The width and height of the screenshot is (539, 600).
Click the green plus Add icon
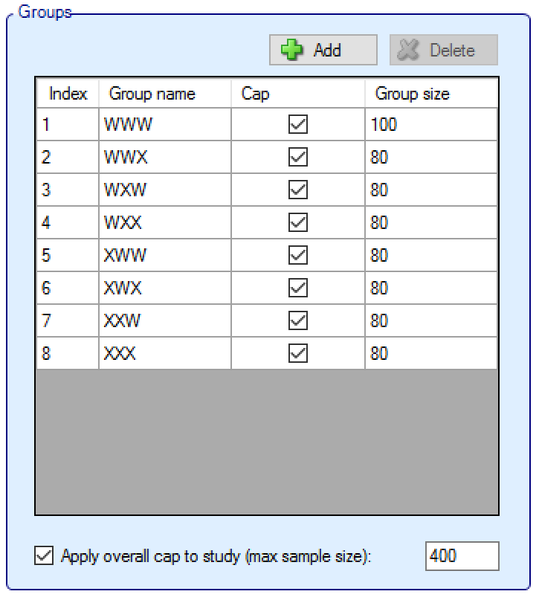click(292, 51)
